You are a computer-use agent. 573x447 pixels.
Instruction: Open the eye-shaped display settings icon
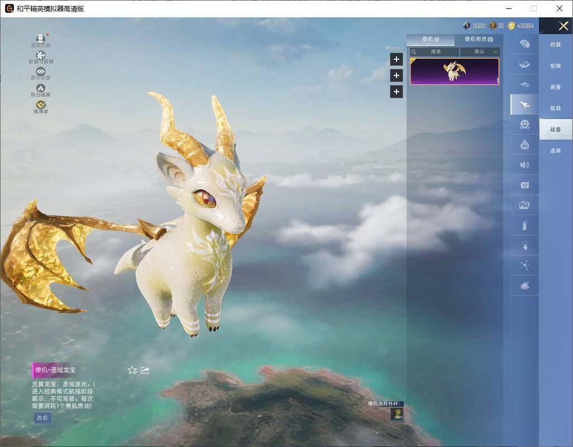click(41, 72)
